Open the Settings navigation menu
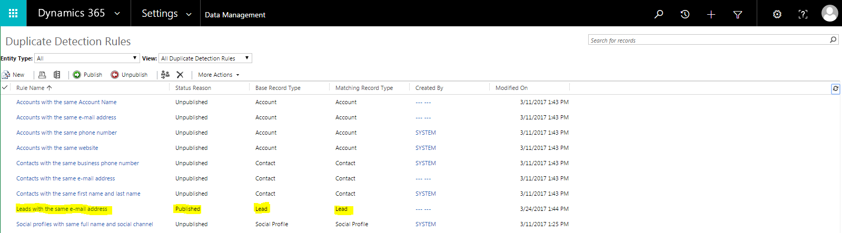The width and height of the screenshot is (842, 233). 166,14
